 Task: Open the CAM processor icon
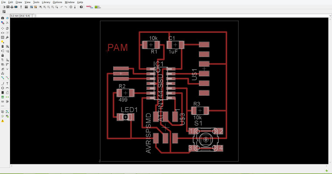[16, 7]
